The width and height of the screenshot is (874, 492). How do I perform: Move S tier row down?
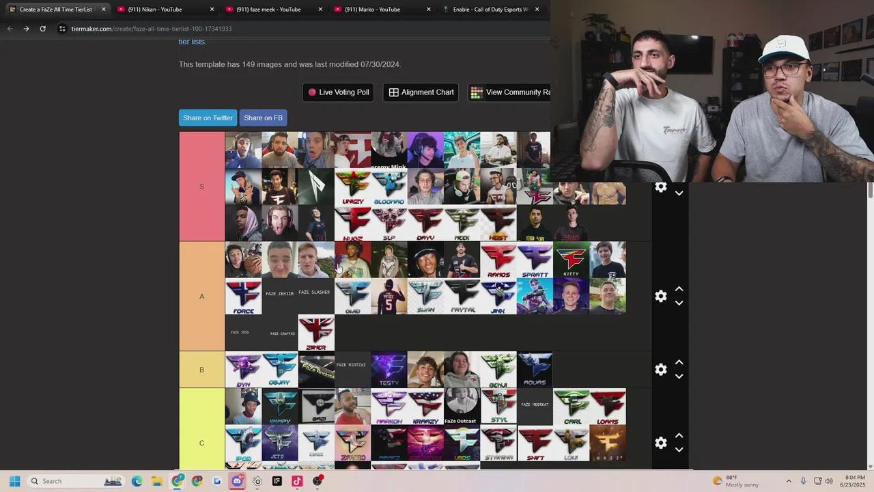pos(679,193)
